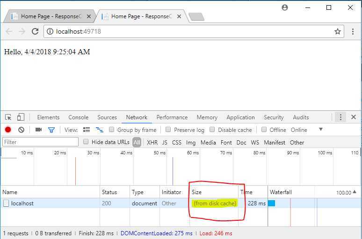Image resolution: width=362 pixels, height=239 pixels.
Task: Filter requests by All
Action: [137, 143]
